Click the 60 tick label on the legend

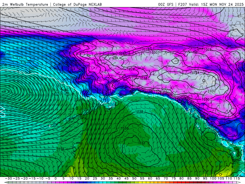[150, 178]
